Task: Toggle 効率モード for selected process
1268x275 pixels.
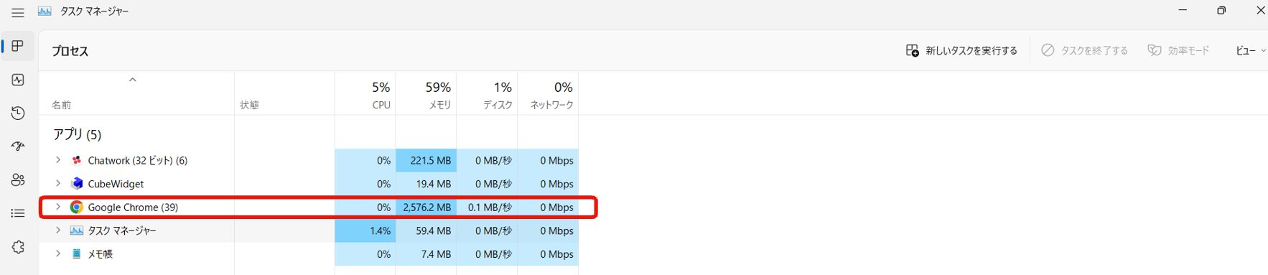Action: [1178, 50]
